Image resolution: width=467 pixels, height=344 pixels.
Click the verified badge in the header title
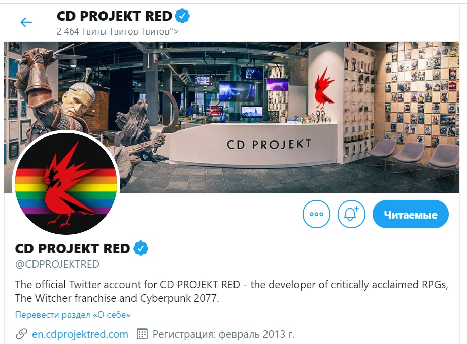coord(182,16)
